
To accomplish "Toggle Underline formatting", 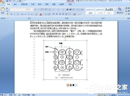I will point(18,14).
